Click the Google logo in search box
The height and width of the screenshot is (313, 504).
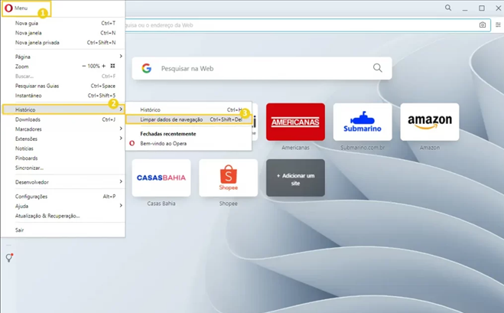(147, 68)
